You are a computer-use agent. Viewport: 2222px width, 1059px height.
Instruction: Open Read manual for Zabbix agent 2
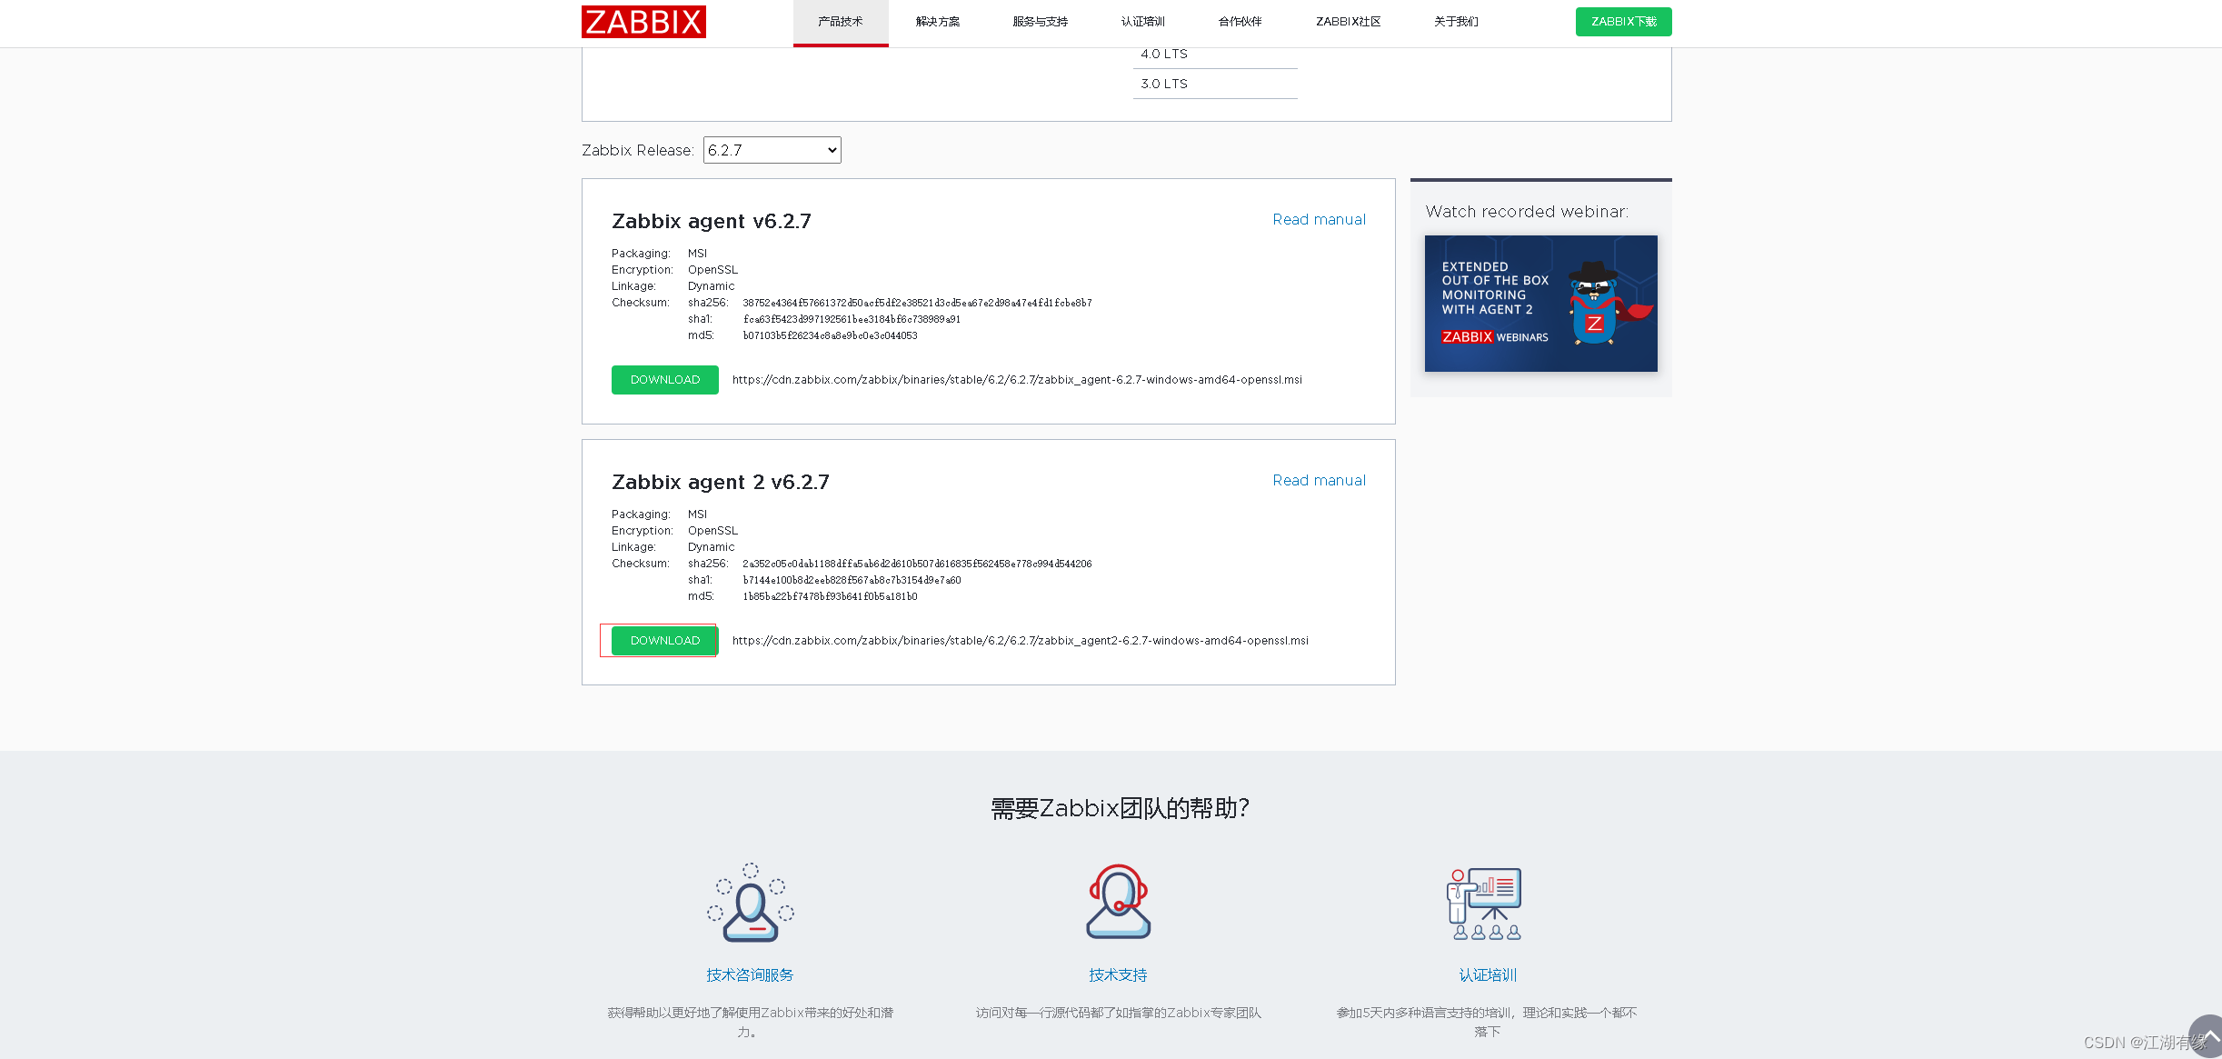[1319, 481]
